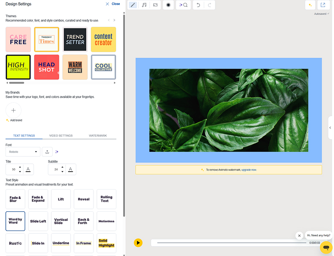This screenshot has height=256, width=334.
Task: Select the High Intensity theme thumbnail
Action: (x=18, y=67)
